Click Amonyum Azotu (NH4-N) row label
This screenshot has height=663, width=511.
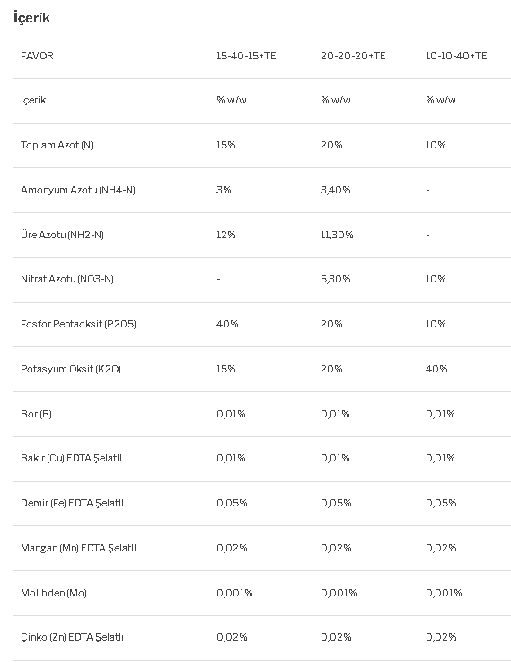coord(78,190)
